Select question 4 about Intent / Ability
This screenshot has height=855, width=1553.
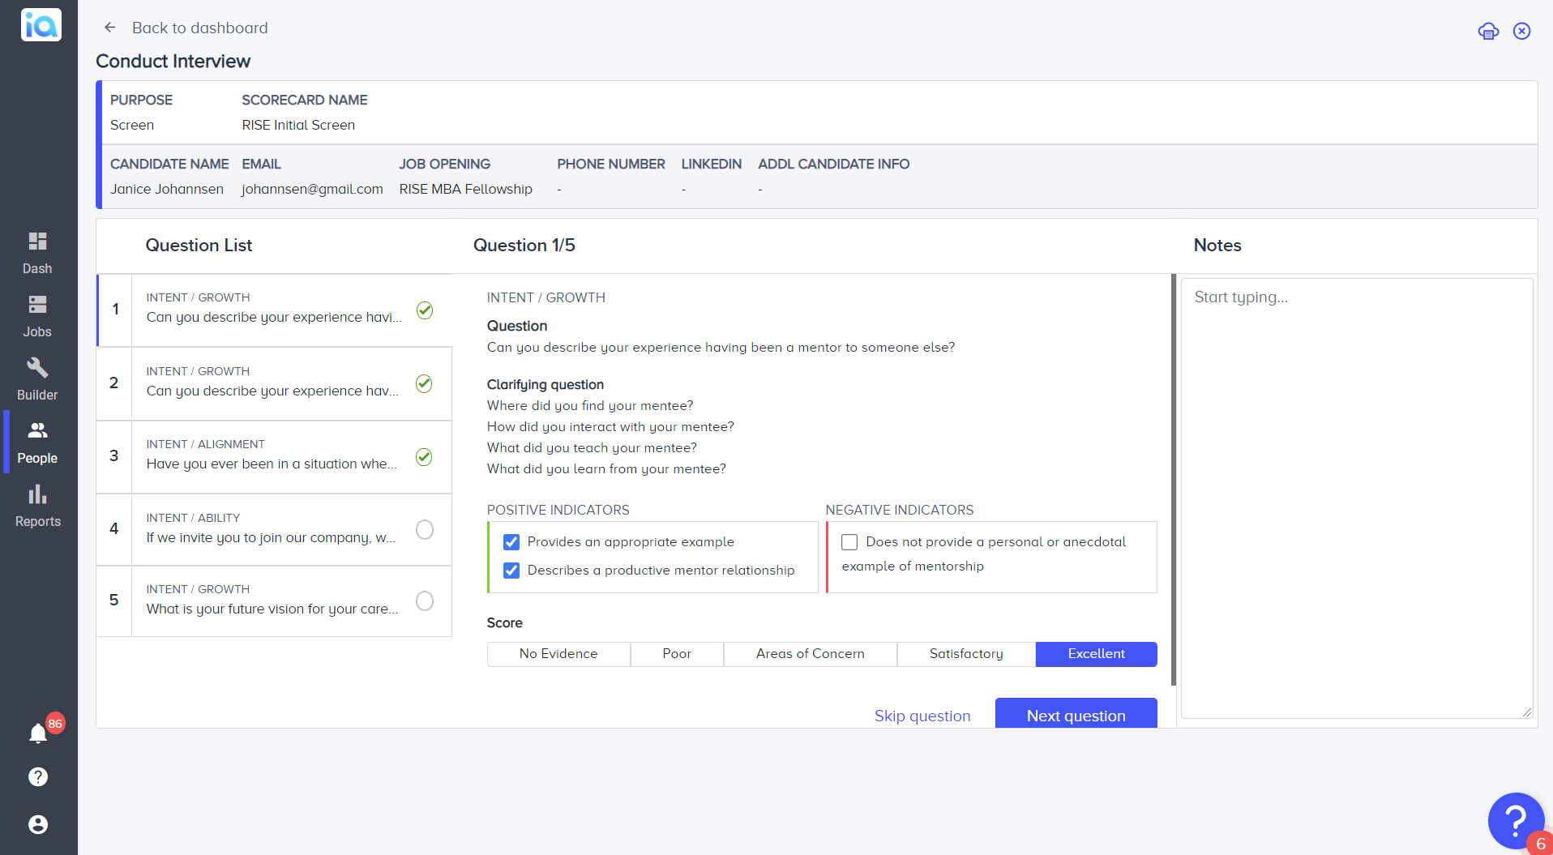275,529
